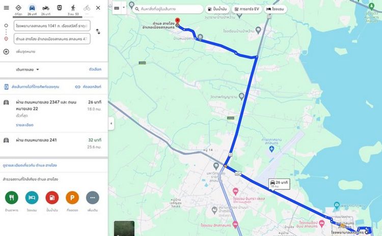The width and height of the screenshot is (382, 236).
Task: Open details of 26-minute route
Action: 24,125
